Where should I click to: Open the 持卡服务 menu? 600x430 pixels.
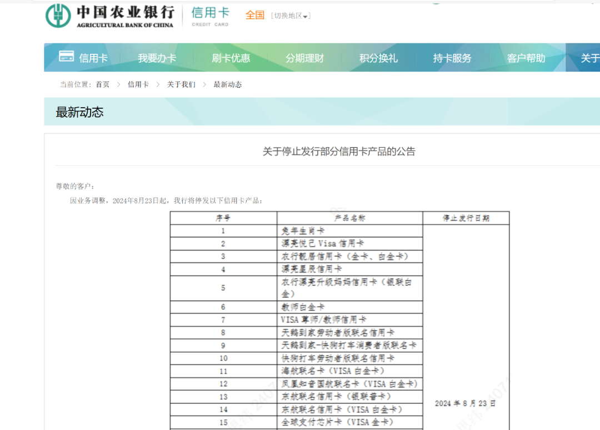tap(453, 57)
